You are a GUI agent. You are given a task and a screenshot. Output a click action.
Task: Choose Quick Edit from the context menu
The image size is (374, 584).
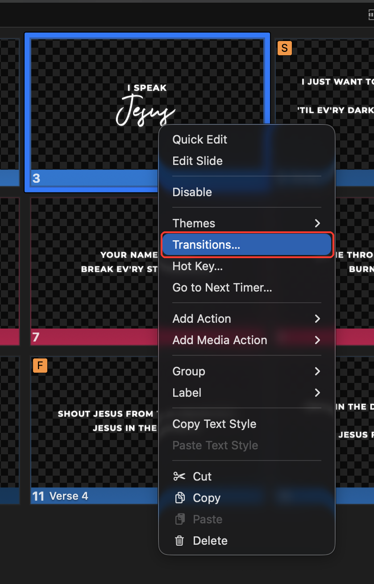pyautogui.click(x=247, y=140)
